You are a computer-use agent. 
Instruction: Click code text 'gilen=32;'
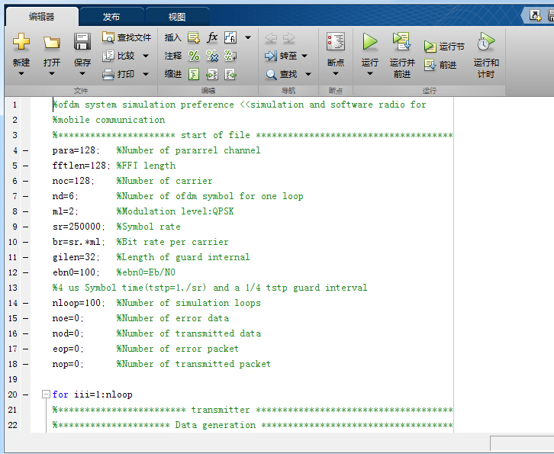[x=76, y=257]
